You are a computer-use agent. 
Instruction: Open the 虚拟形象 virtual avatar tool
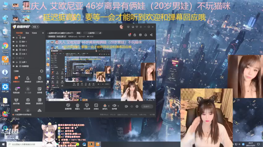(16, 101)
